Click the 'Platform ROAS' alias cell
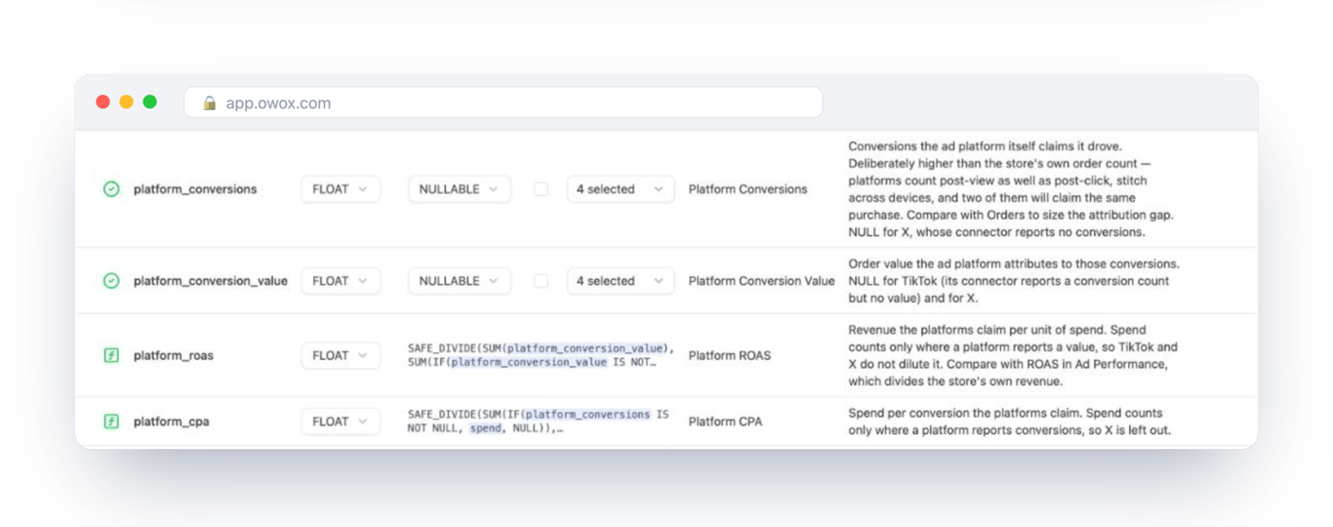The image size is (1333, 527). pyautogui.click(x=730, y=355)
